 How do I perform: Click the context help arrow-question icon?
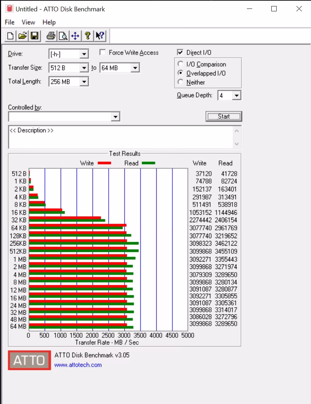(x=100, y=36)
